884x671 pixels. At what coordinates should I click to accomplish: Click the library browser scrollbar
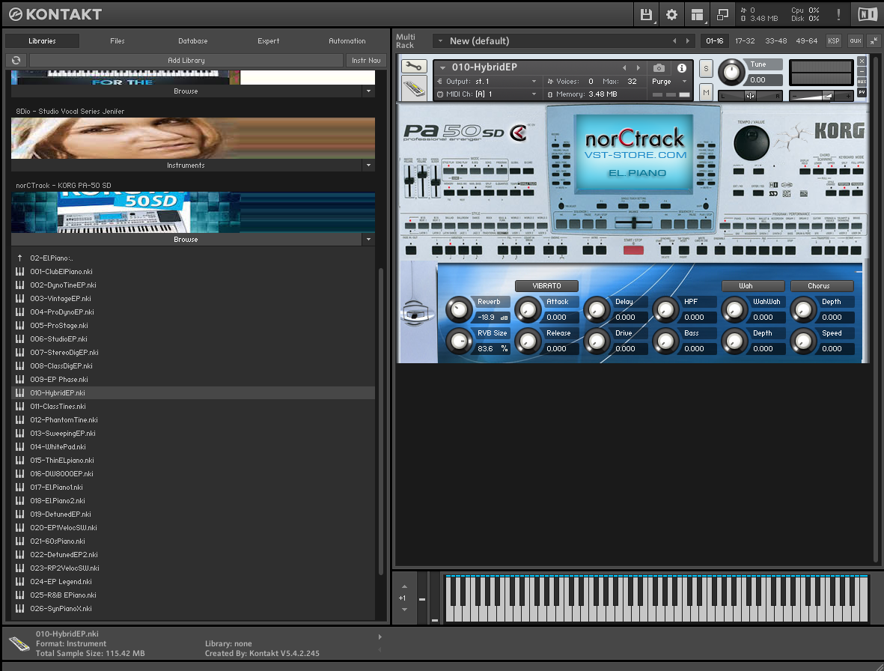coord(380,421)
